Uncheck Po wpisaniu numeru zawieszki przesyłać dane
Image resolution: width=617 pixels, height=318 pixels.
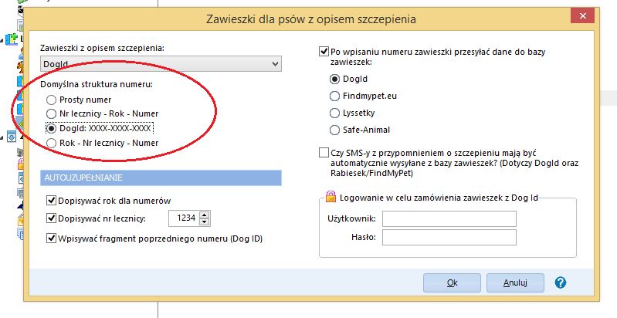(324, 52)
